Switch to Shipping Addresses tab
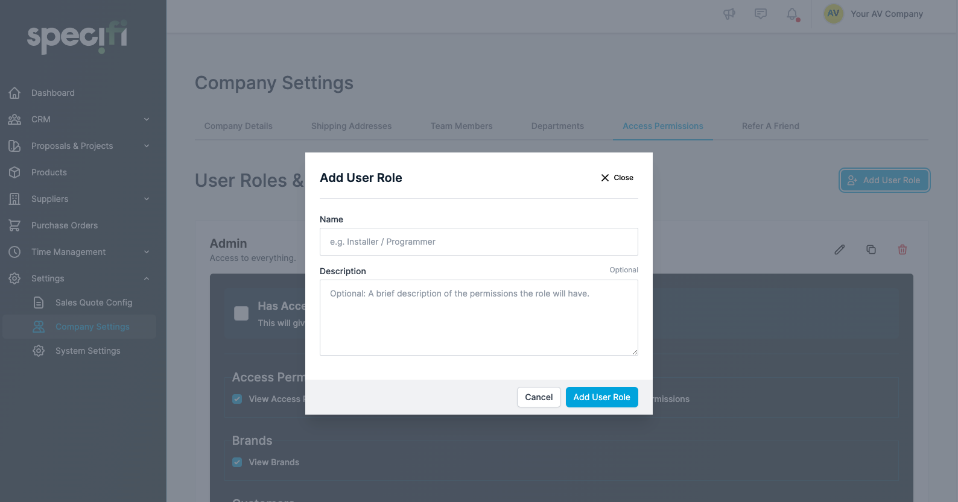This screenshot has height=502, width=958. tap(352, 126)
